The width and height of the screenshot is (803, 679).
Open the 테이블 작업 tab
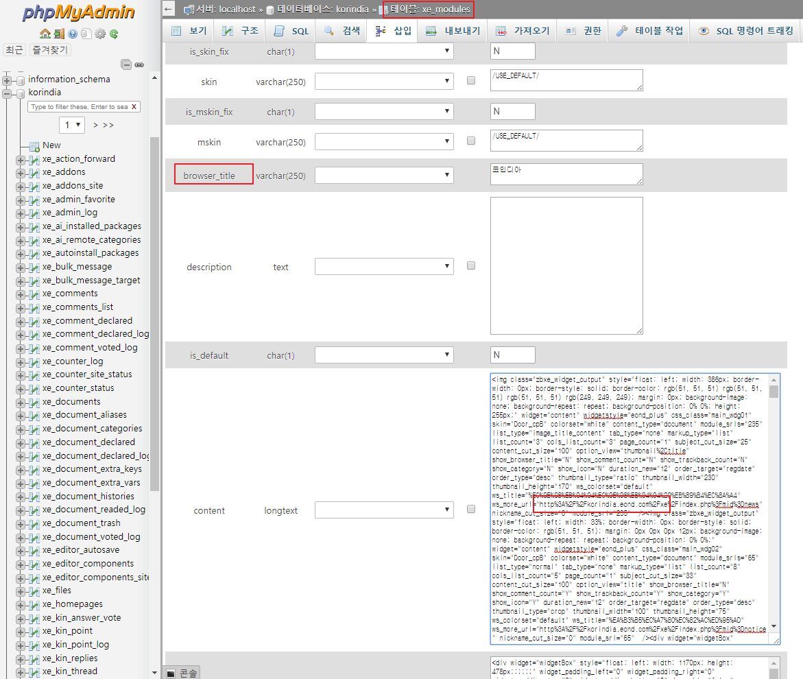(x=649, y=31)
